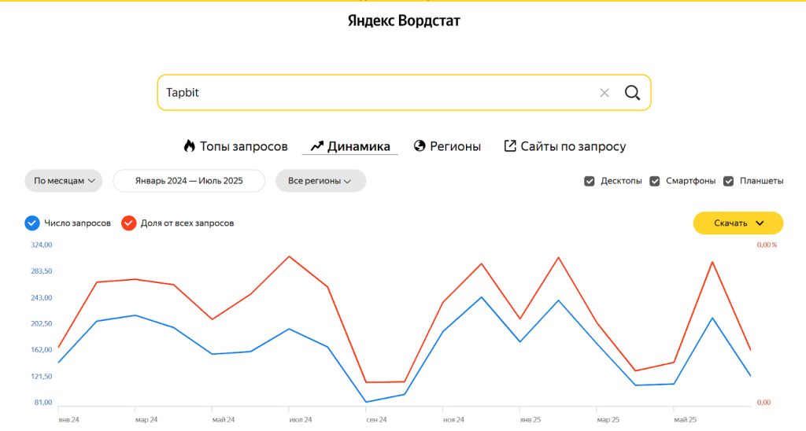Clear the search field with X icon
Viewport: 806px width, 431px height.
[604, 93]
